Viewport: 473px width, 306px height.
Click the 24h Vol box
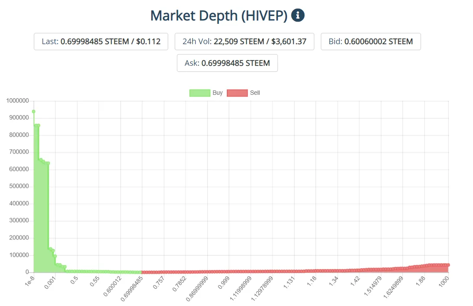pyautogui.click(x=245, y=42)
